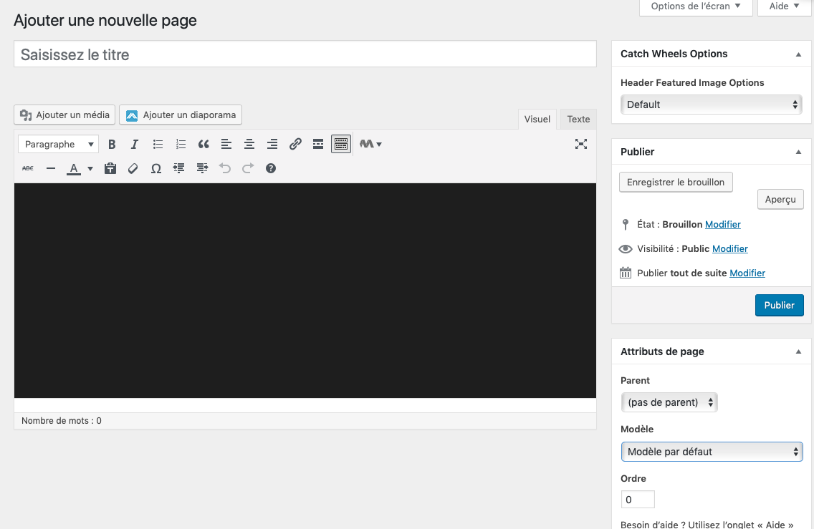Image resolution: width=814 pixels, height=529 pixels.
Task: Apply italic formatting
Action: pyautogui.click(x=135, y=145)
